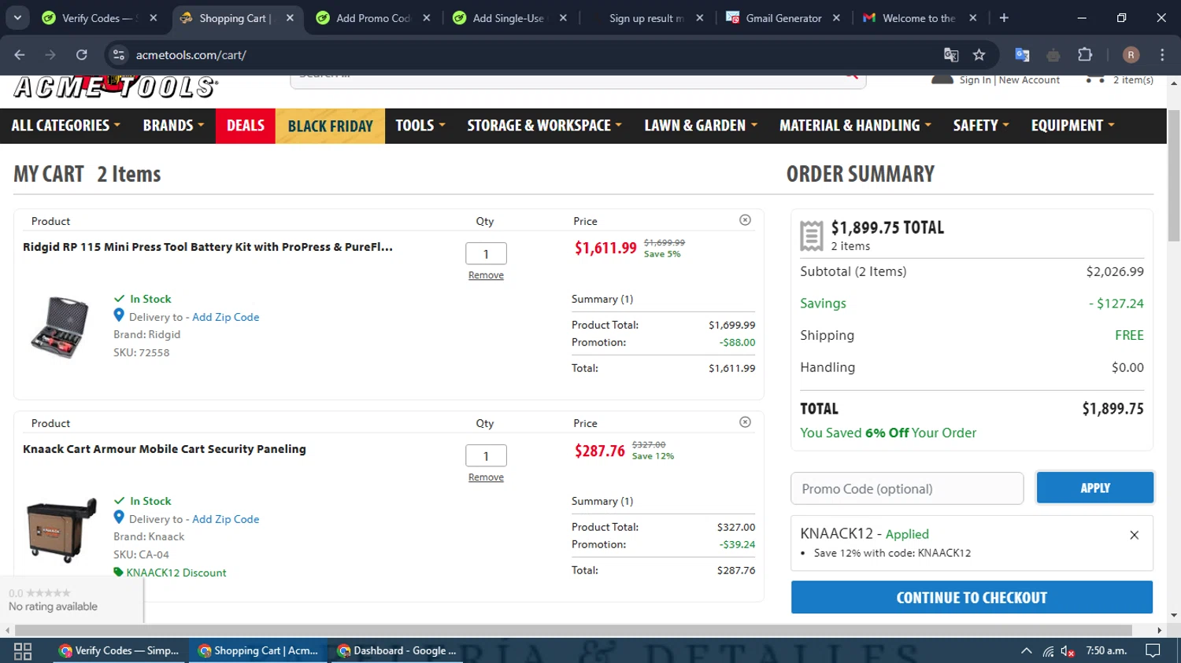Open Google Translate extension icon

tap(1022, 54)
